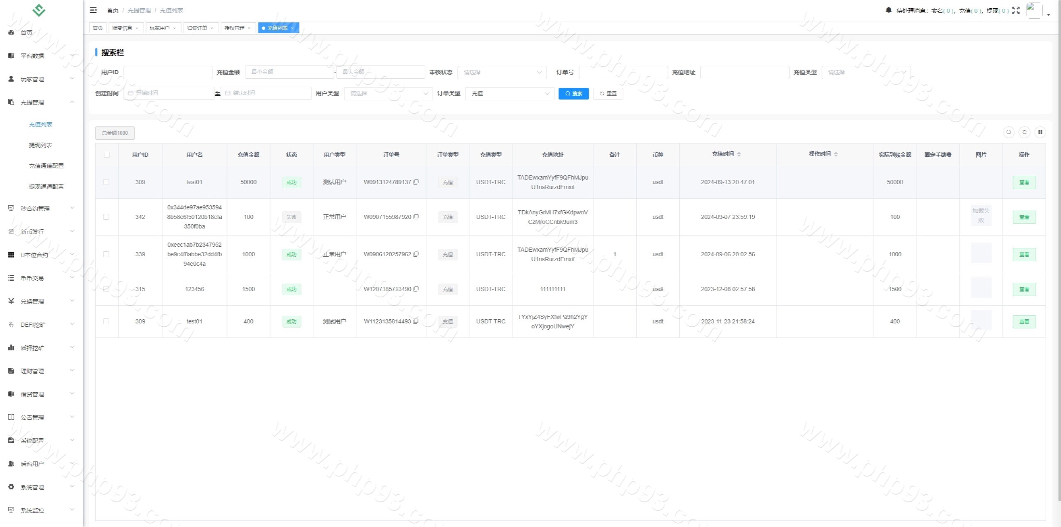1061x527 pixels.
Task: Open the 订单类型 dropdown showing 充值
Action: [x=509, y=93]
